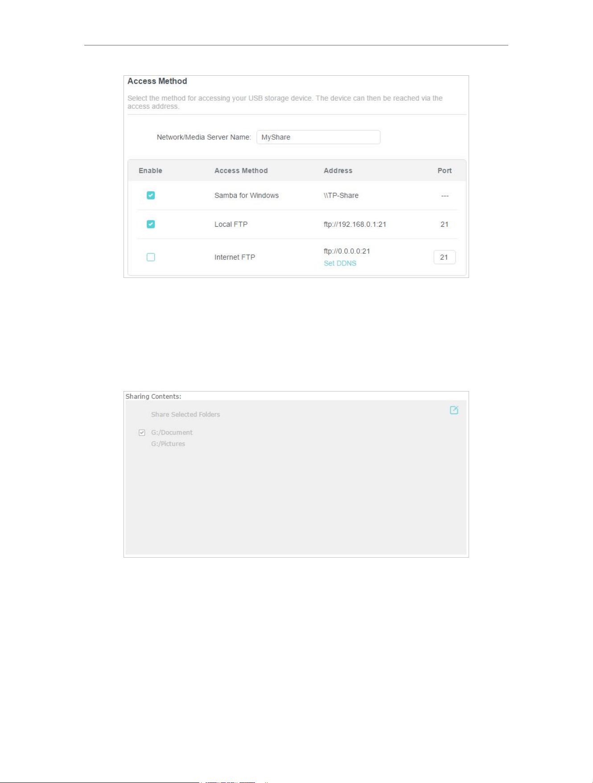Click the Enable column header
593x783 pixels.
click(150, 171)
